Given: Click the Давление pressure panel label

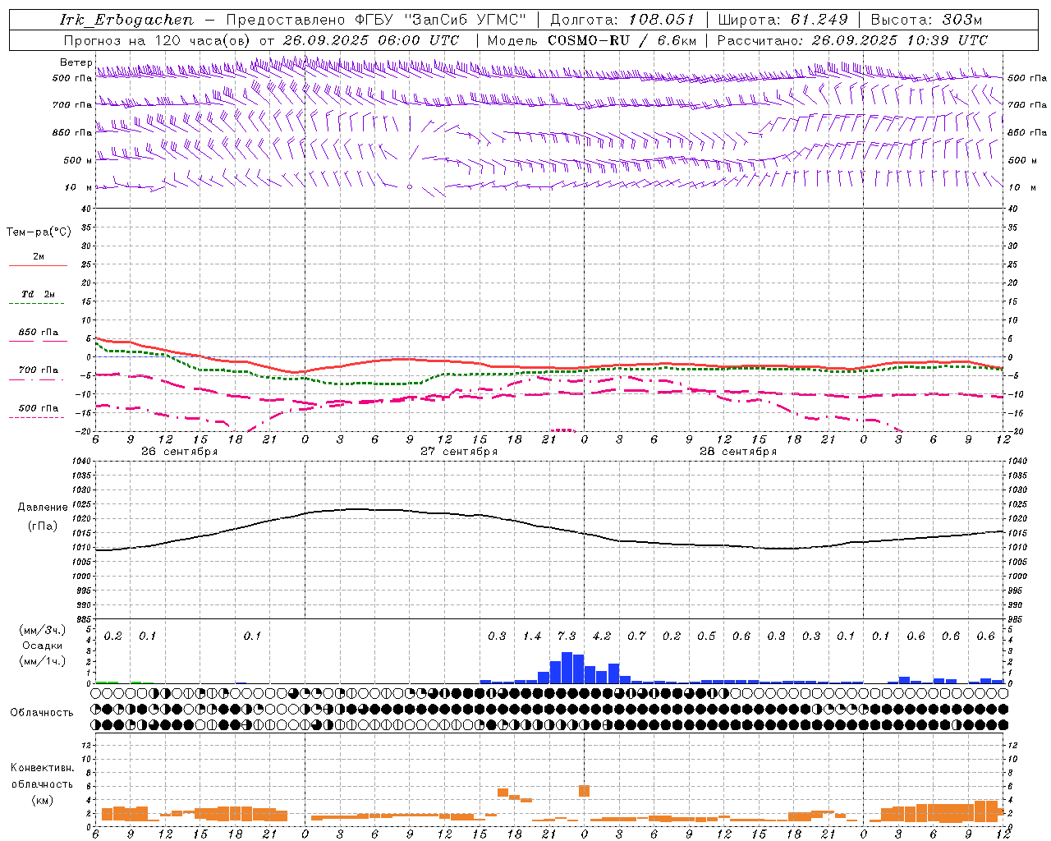Looking at the screenshot, I should [43, 508].
